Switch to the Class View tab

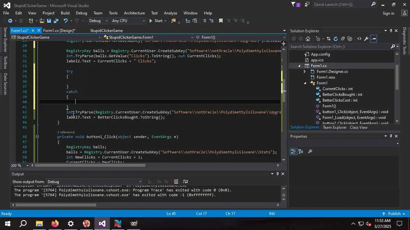pos(358,127)
